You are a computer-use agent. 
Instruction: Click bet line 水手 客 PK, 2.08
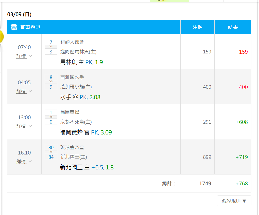point(80,97)
